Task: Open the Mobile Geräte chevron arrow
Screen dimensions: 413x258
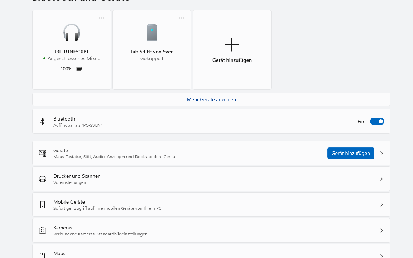Action: click(381, 205)
